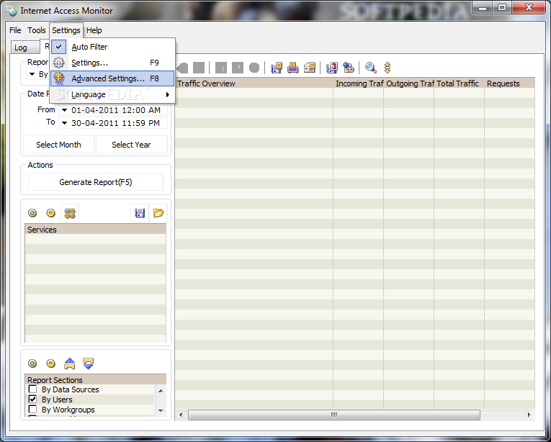Screen dimensions: 551x442
Task: Open the Tools menu
Action: 37,30
